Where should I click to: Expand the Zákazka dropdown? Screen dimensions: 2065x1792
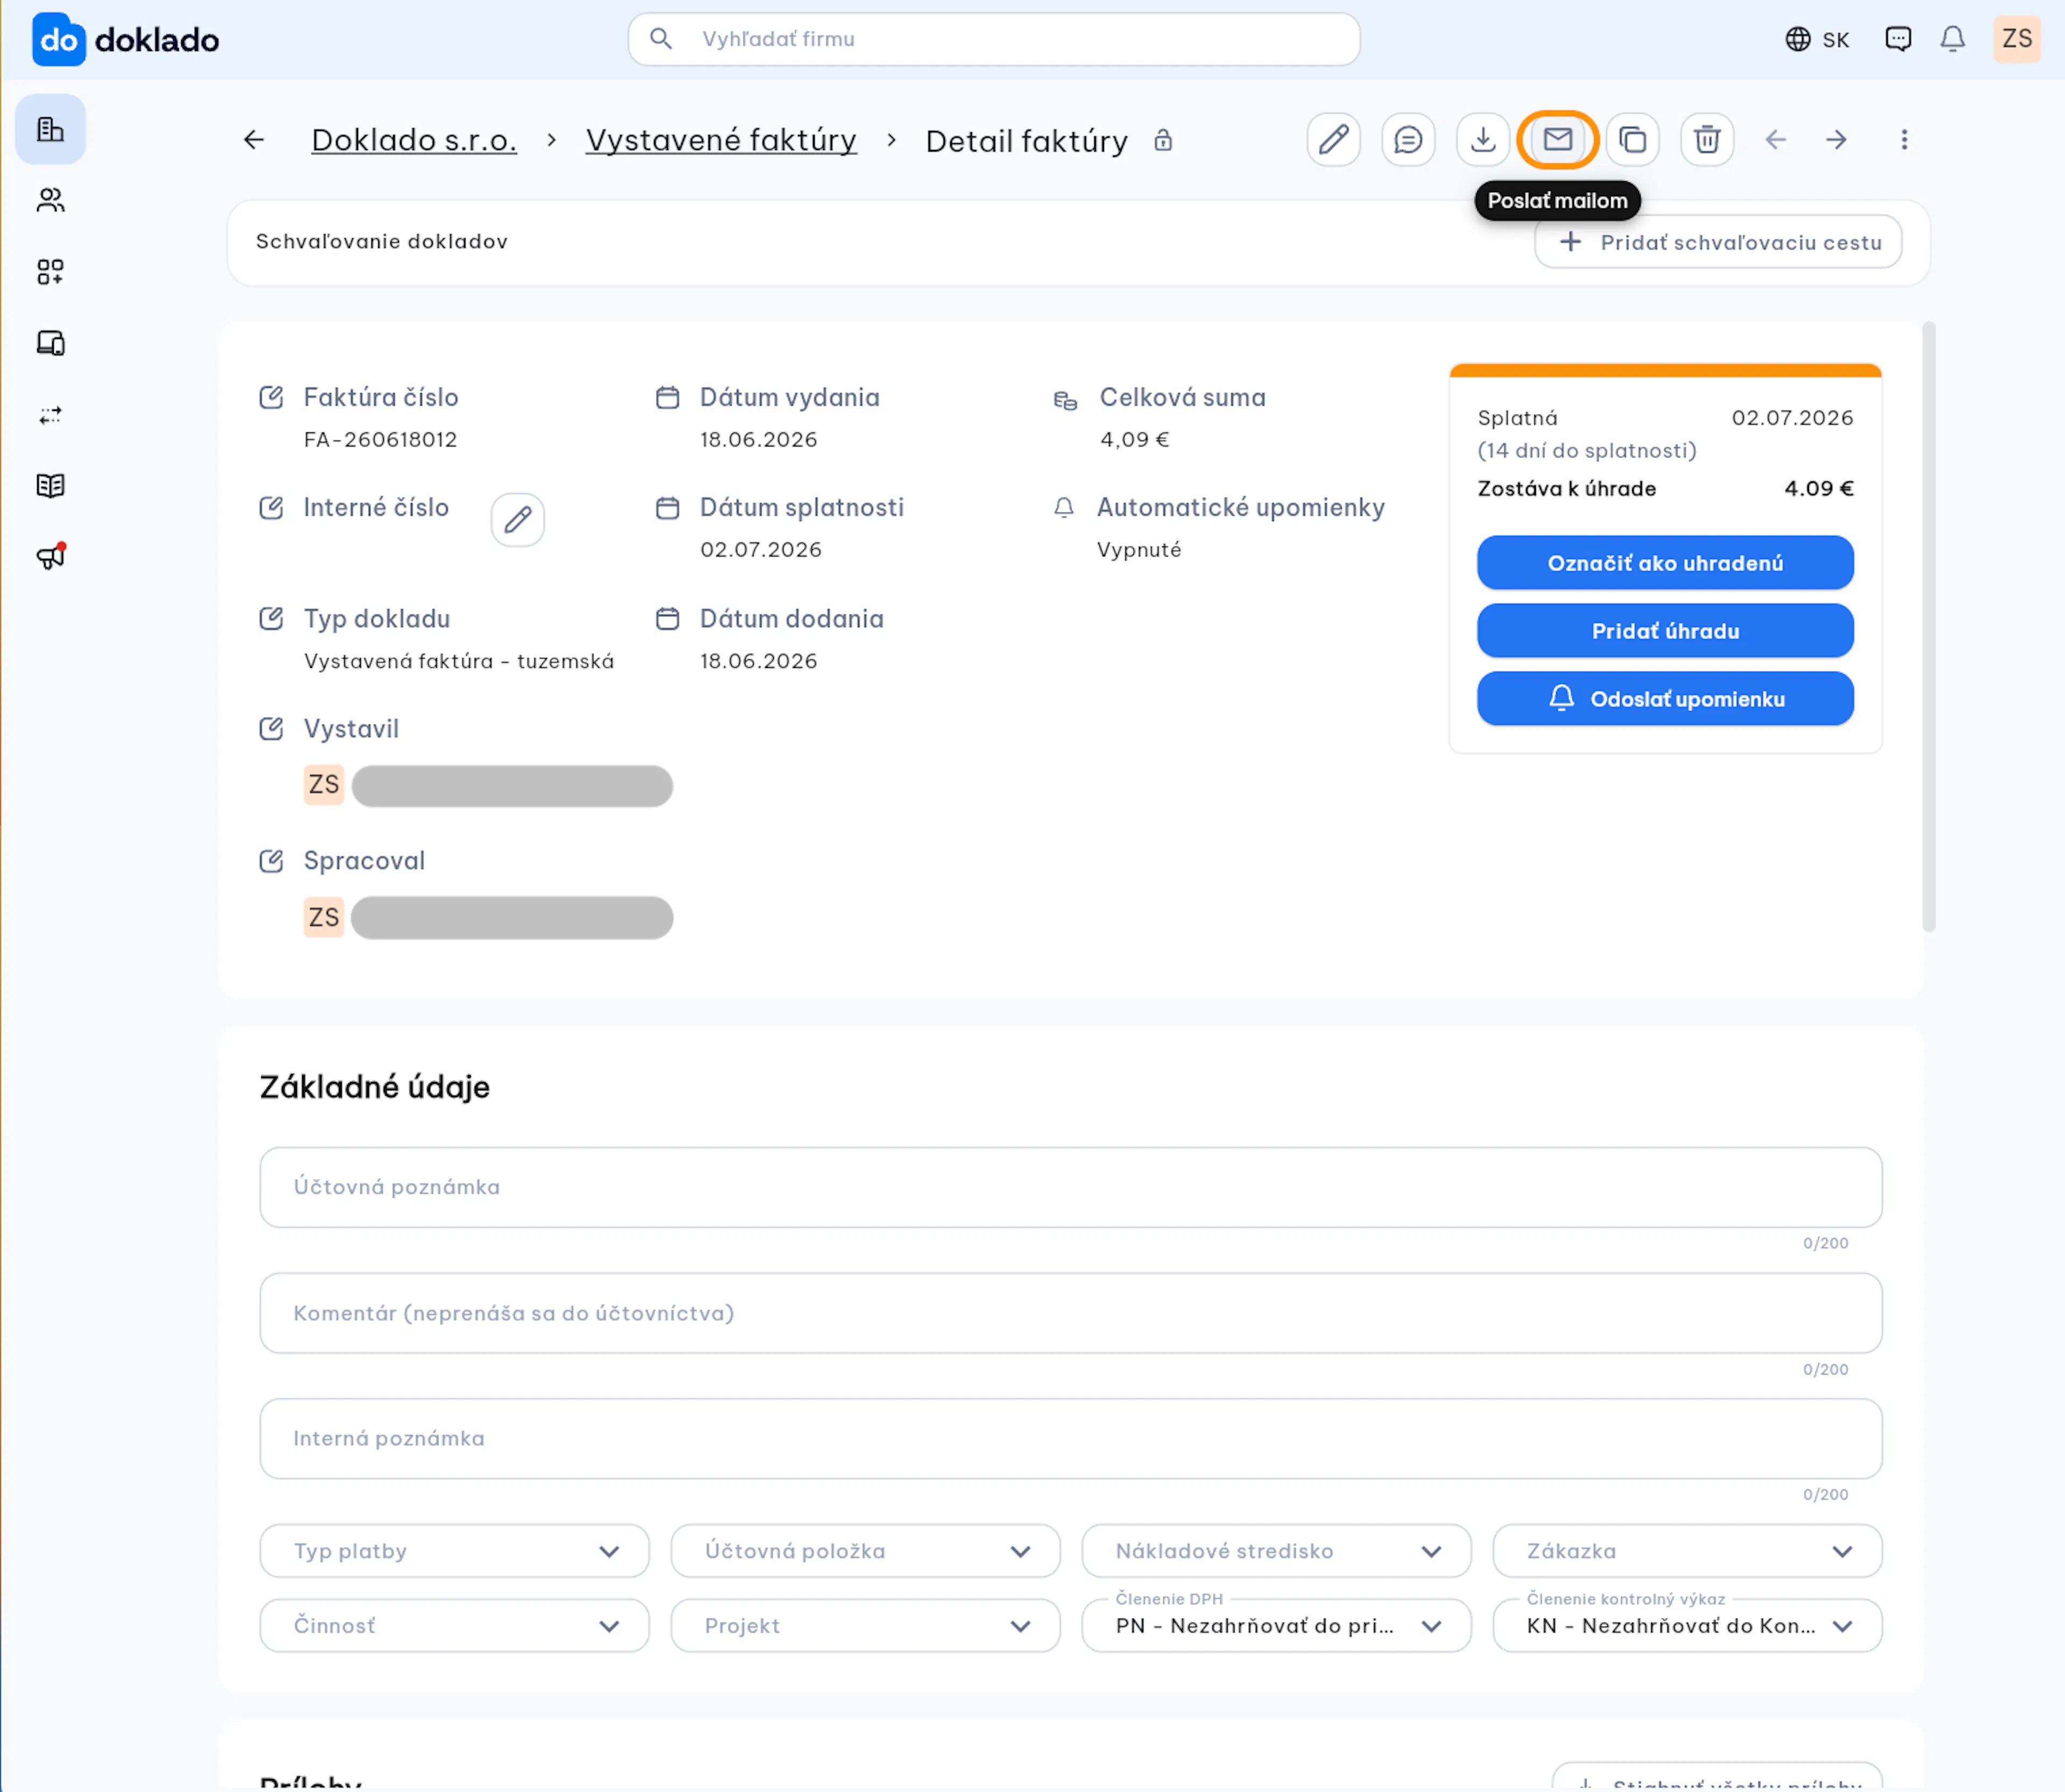point(1687,1551)
